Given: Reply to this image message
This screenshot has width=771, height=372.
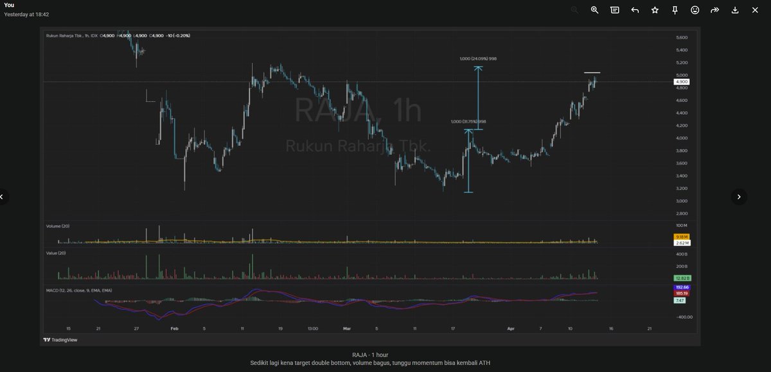Looking at the screenshot, I should [x=635, y=10].
